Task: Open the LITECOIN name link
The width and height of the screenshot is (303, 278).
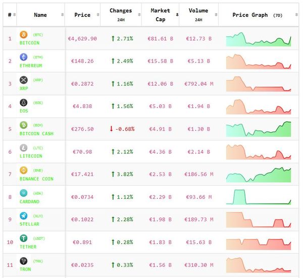Action: click(31, 156)
